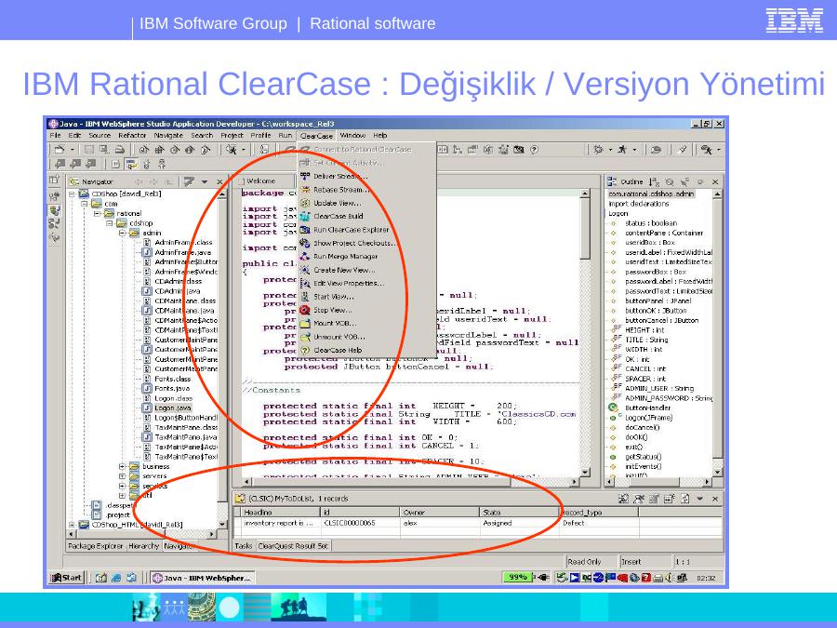Expand the CDShop_HTML project node
This screenshot has height=628, width=837.
pos(72,525)
